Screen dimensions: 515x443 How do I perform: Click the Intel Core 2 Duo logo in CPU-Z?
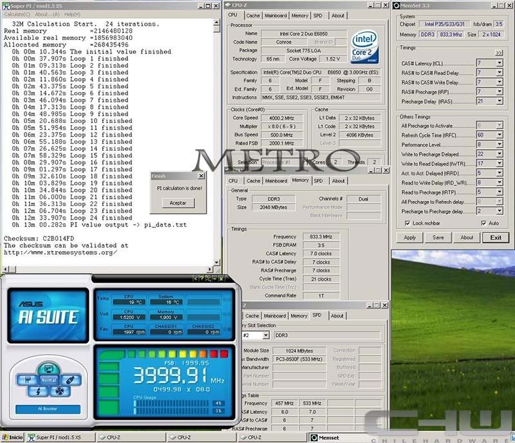(364, 47)
